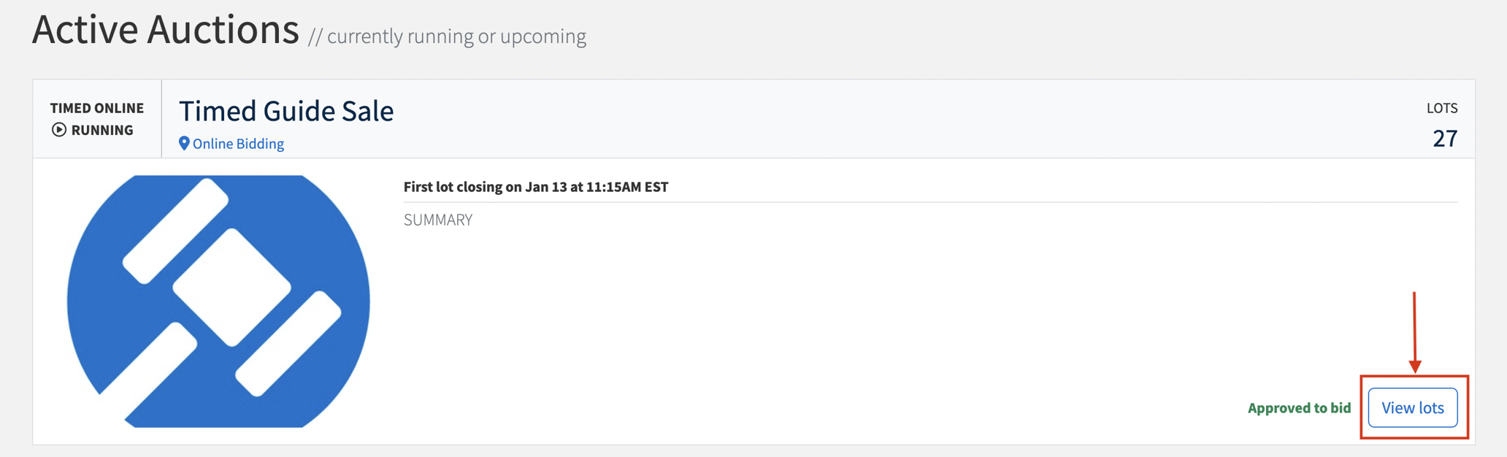Image resolution: width=1507 pixels, height=457 pixels.
Task: Select the lot count number 27
Action: click(1444, 138)
